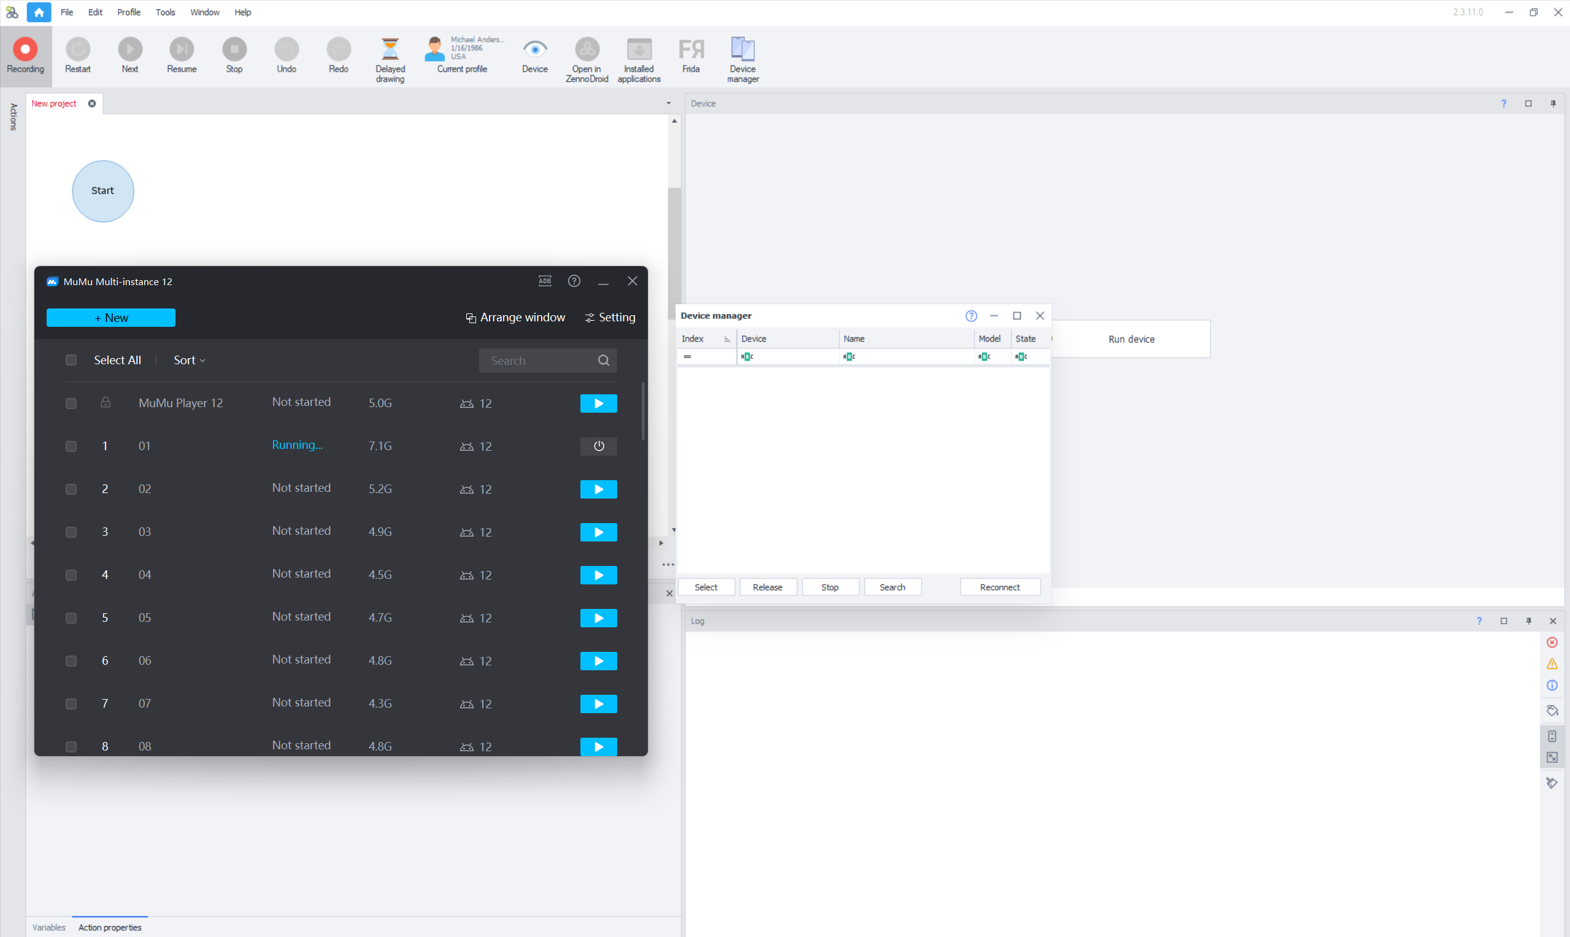The height and width of the screenshot is (937, 1570).
Task: Open Device manager from toolbar
Action: pyautogui.click(x=742, y=49)
